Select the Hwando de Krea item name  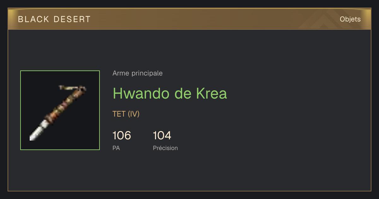tap(170, 93)
